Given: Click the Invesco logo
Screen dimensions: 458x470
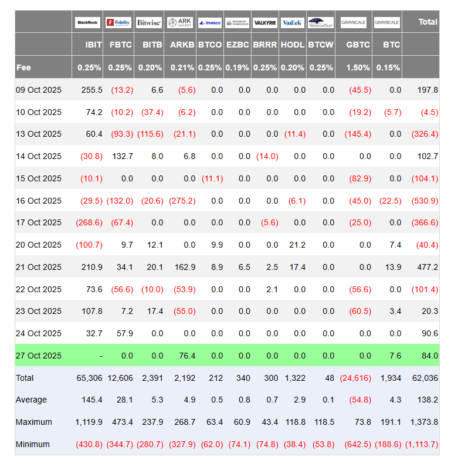Looking at the screenshot, I should pos(210,22).
